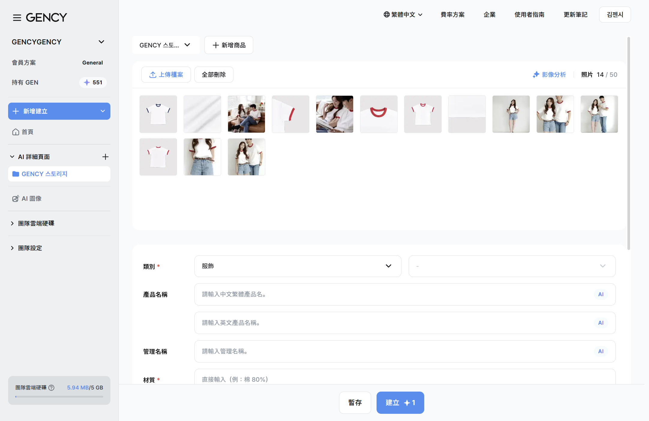Click the 暫存 save draft button
649x421 pixels.
[355, 402]
